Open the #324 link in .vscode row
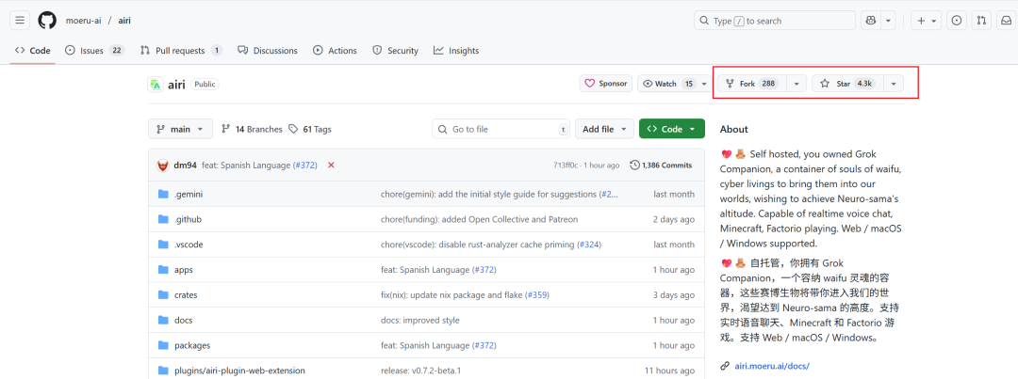The width and height of the screenshot is (1018, 379). click(588, 245)
